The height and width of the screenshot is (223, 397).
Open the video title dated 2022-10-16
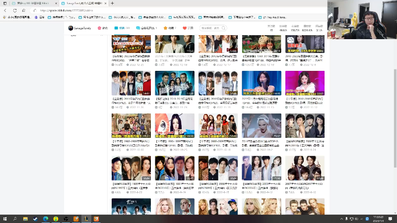tap(218, 143)
